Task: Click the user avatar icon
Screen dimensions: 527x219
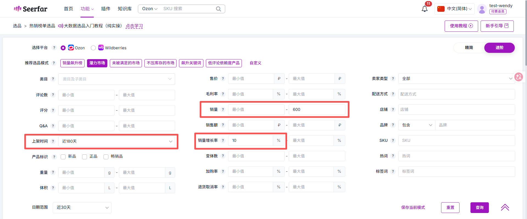Action: click(x=482, y=9)
